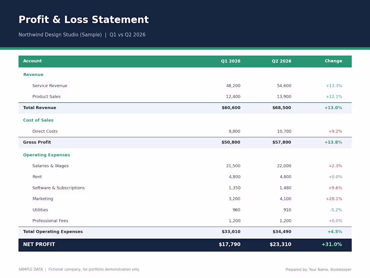Click the Gross Profit row label
The height and width of the screenshot is (278, 370).
[37, 142]
